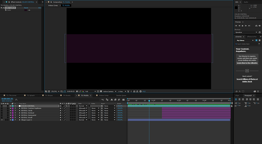262x144 pixels.
Task: Click trash icon at Libraries bottom
Action: [x=258, y=91]
